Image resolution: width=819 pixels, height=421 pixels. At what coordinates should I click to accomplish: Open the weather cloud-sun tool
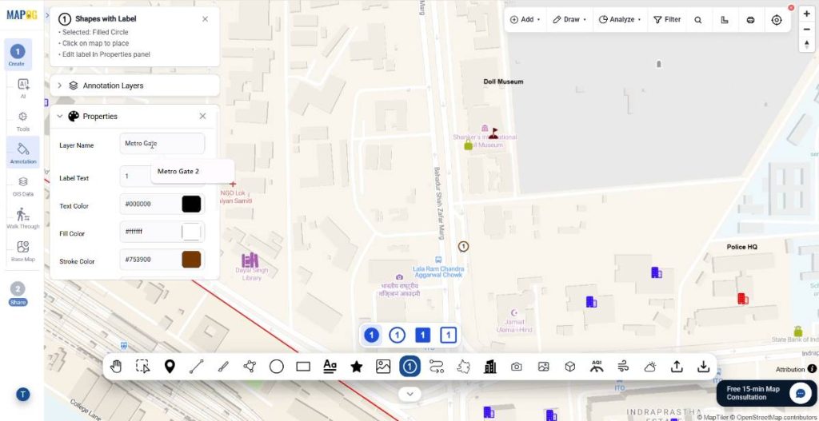click(x=649, y=367)
